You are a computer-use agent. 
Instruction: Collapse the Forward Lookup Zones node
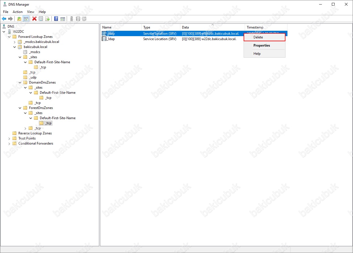[9, 37]
